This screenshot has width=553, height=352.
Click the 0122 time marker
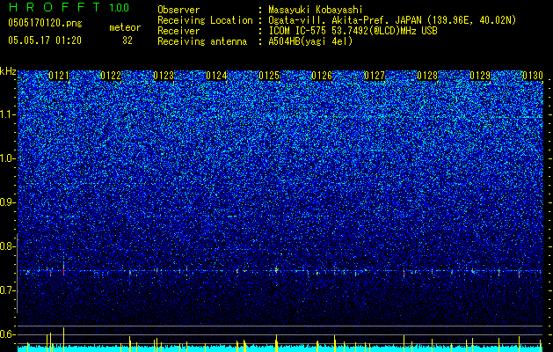click(x=111, y=76)
